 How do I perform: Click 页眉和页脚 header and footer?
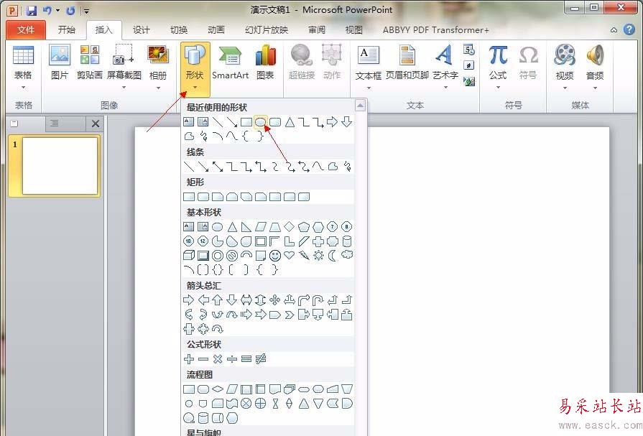407,62
